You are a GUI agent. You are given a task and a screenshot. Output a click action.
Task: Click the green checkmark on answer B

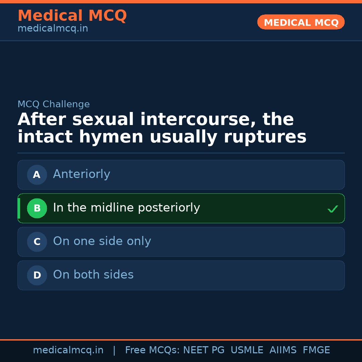pyautogui.click(x=333, y=208)
